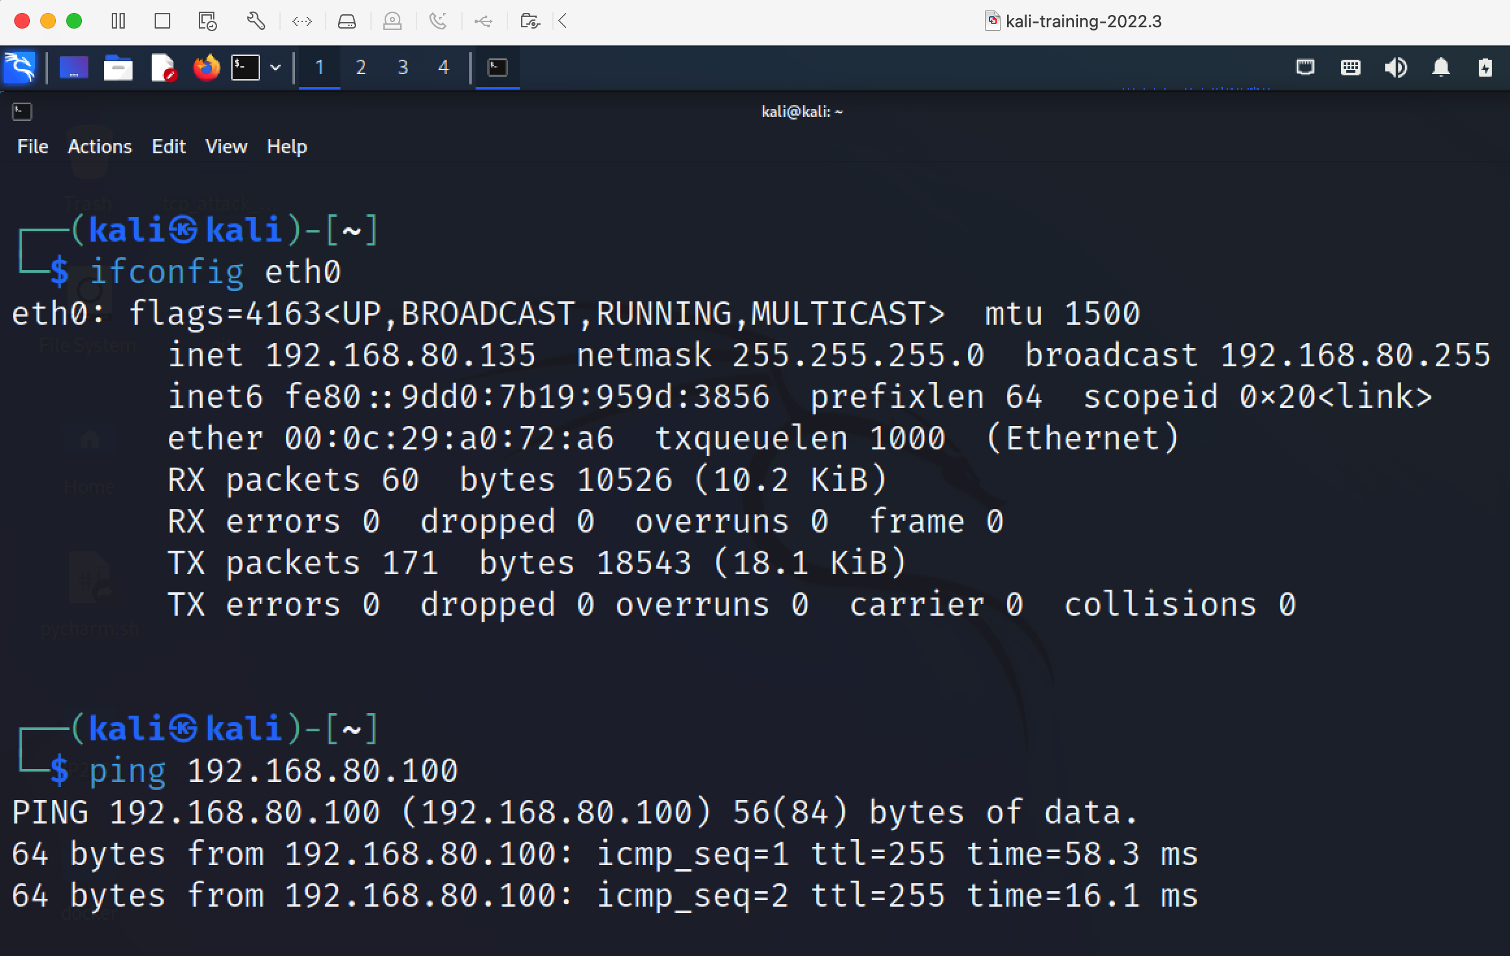This screenshot has width=1510, height=956.
Task: Open the VM snapshot manager icon
Action: pyautogui.click(x=207, y=21)
